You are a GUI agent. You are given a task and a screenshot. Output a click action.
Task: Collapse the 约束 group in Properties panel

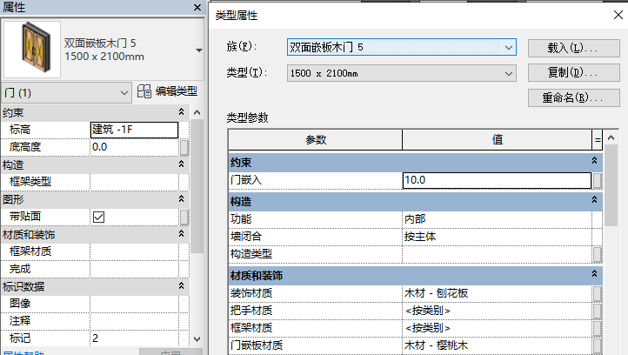coord(181,111)
